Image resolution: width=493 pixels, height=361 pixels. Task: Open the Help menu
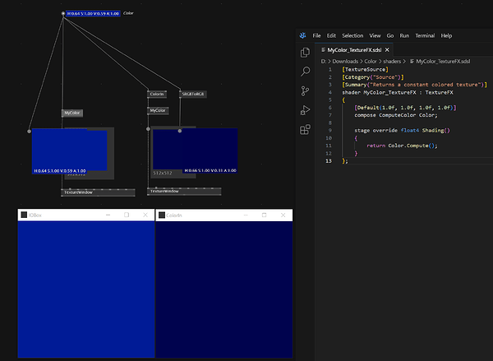[446, 35]
